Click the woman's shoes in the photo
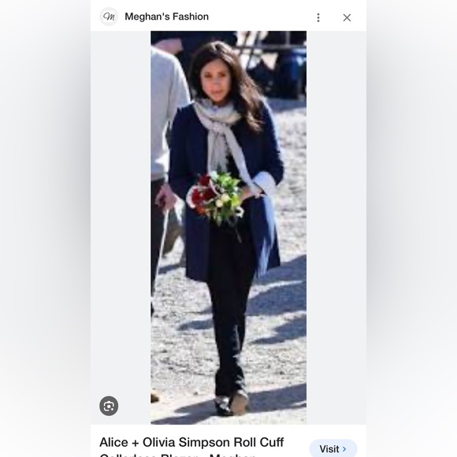 click(232, 403)
